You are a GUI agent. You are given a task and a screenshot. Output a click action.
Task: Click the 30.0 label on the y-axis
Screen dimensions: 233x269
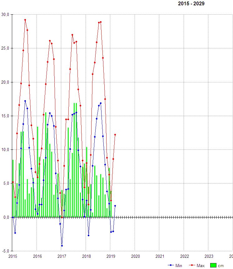pyautogui.click(x=5, y=14)
